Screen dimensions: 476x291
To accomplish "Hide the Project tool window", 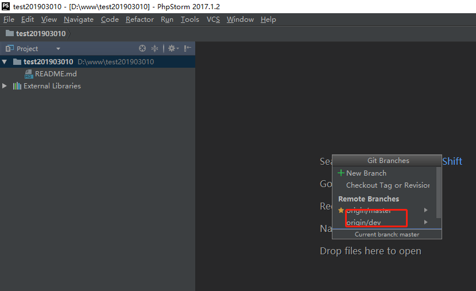I will coord(188,48).
